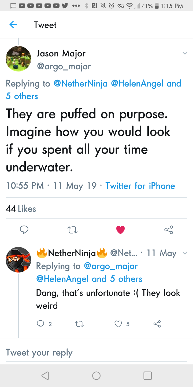View NetherNinja's avatar profile
Image resolution: width=193 pixels, height=387 pixels.
[18, 260]
